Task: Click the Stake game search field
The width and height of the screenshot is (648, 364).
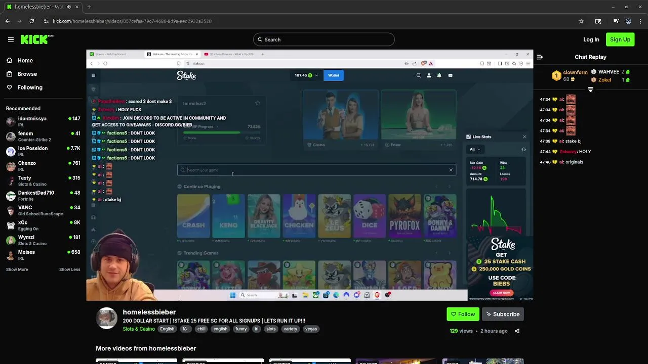Action: [x=316, y=170]
